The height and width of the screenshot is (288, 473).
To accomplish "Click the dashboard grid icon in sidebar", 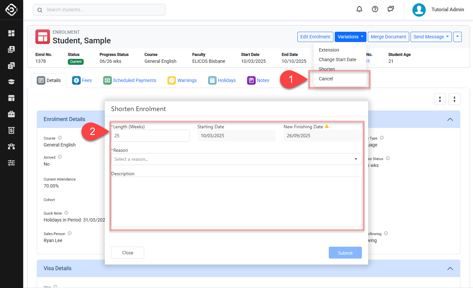I will pyautogui.click(x=11, y=33).
